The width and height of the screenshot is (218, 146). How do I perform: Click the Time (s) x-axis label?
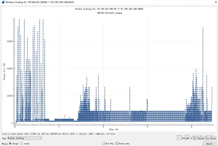114,129
